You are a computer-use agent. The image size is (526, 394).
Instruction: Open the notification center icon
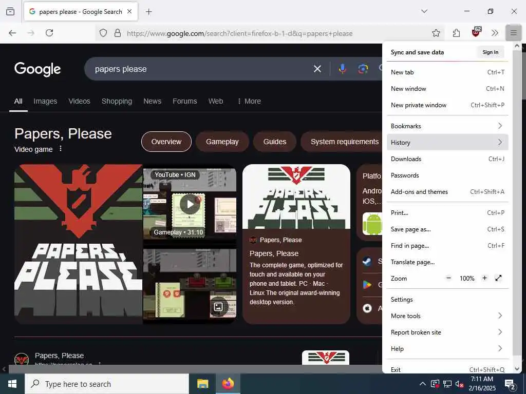510,385
